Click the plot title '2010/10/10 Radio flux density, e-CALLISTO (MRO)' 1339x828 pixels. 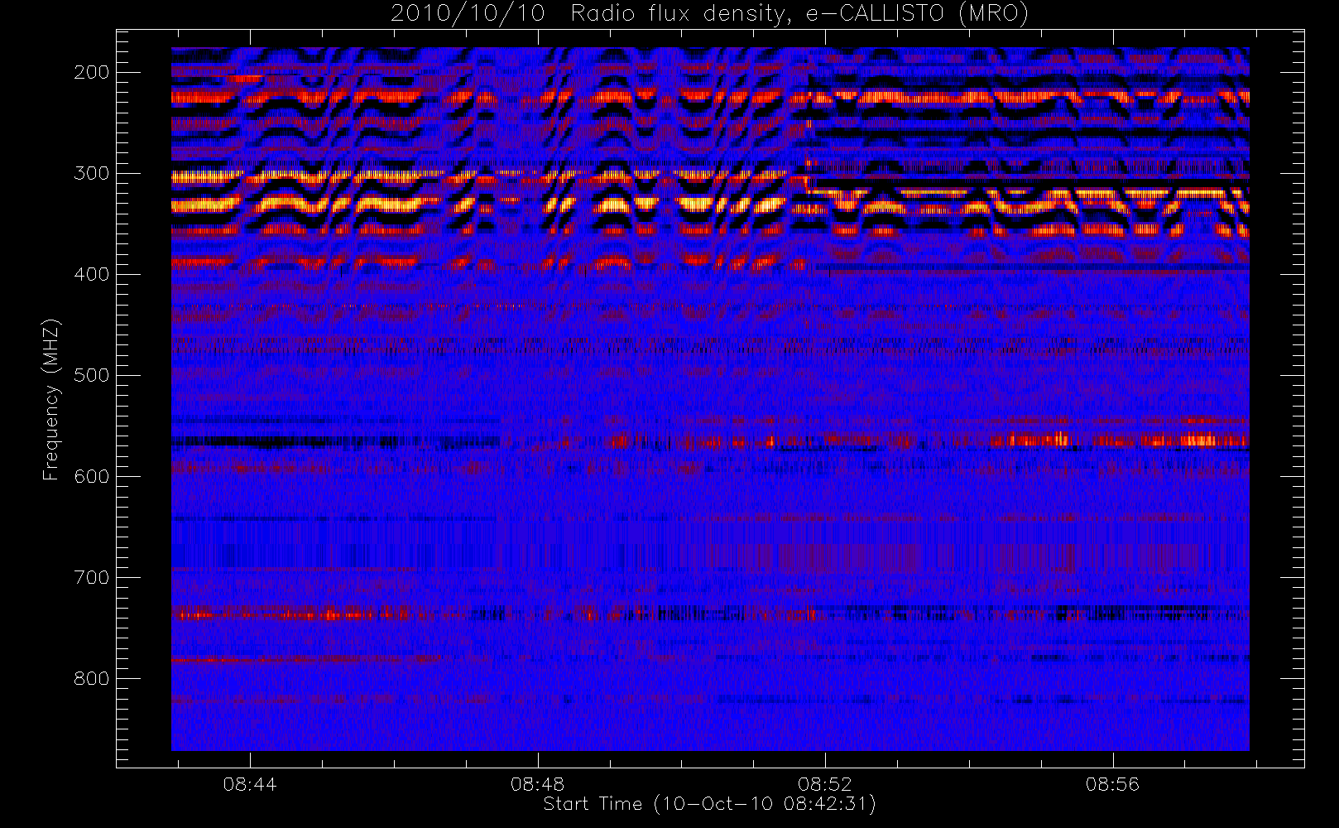pos(709,14)
